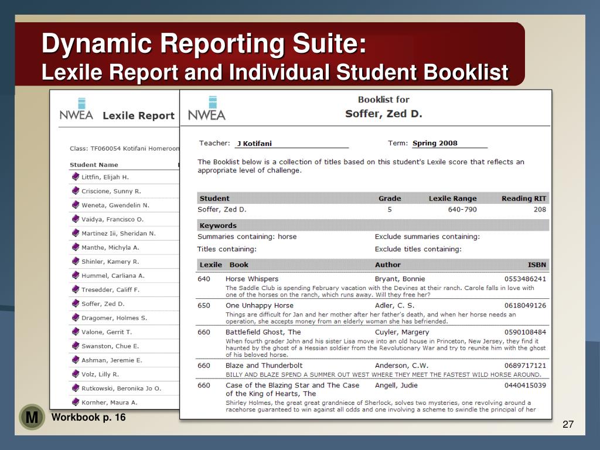Image resolution: width=600 pixels, height=450 pixels.
Task: Click the Horse Whispers book title
Action: click(x=252, y=279)
